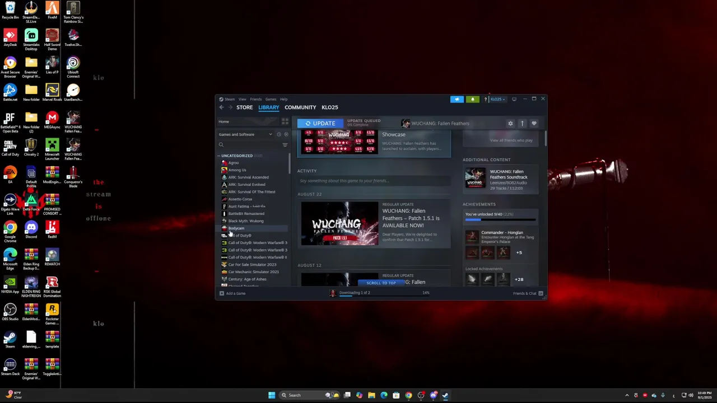Open Discord desktop shortcut
The image size is (717, 403).
(x=31, y=229)
